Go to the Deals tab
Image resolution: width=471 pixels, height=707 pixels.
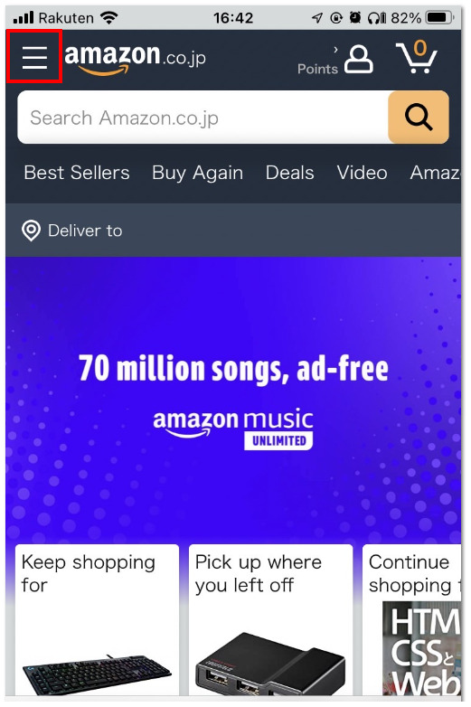click(x=290, y=173)
